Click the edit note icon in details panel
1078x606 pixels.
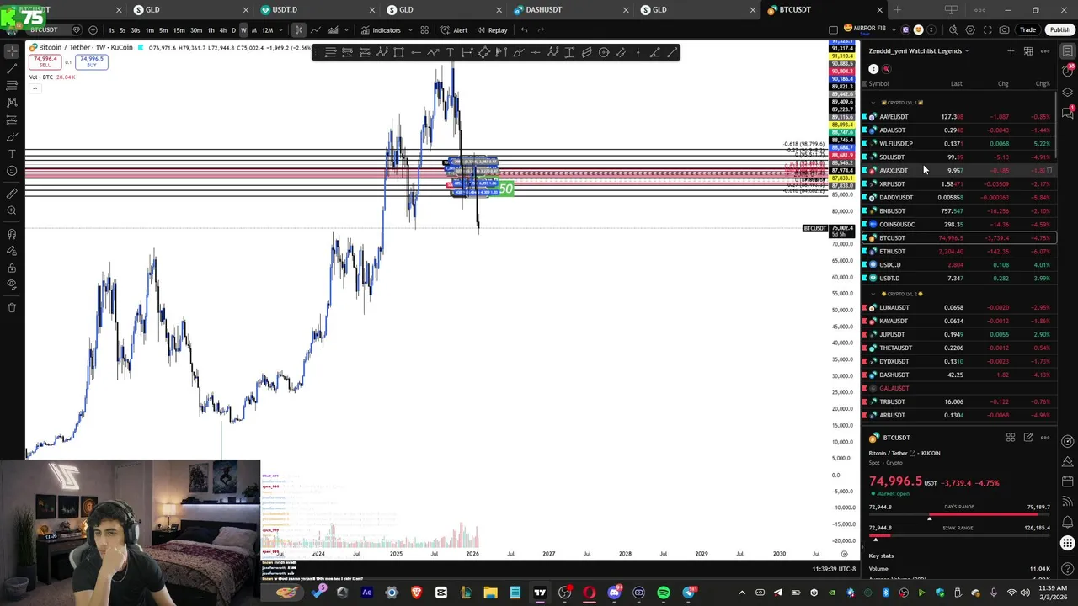(1028, 438)
